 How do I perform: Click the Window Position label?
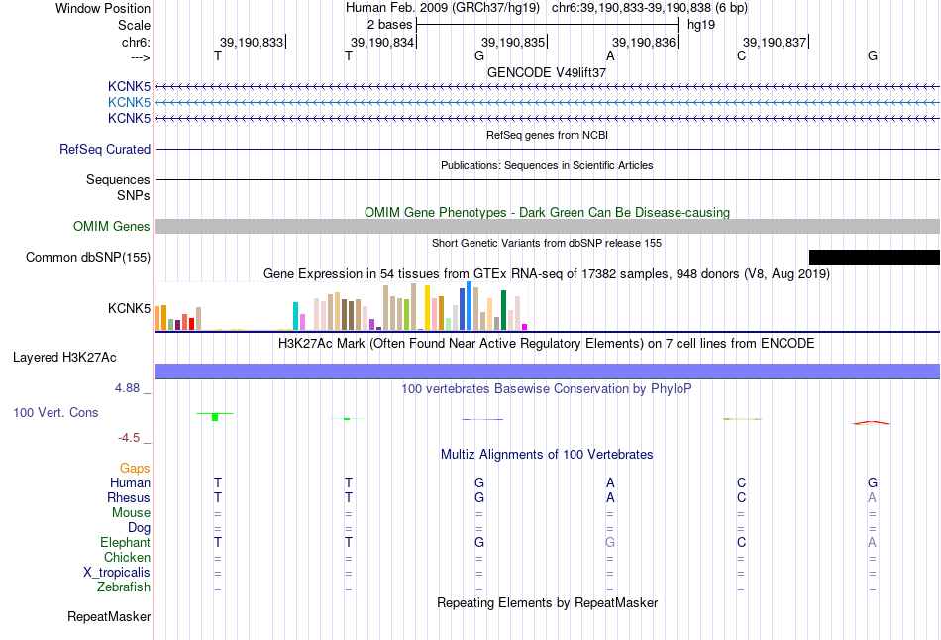click(103, 8)
